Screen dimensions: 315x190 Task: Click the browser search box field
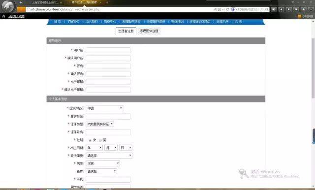[x=250, y=9]
